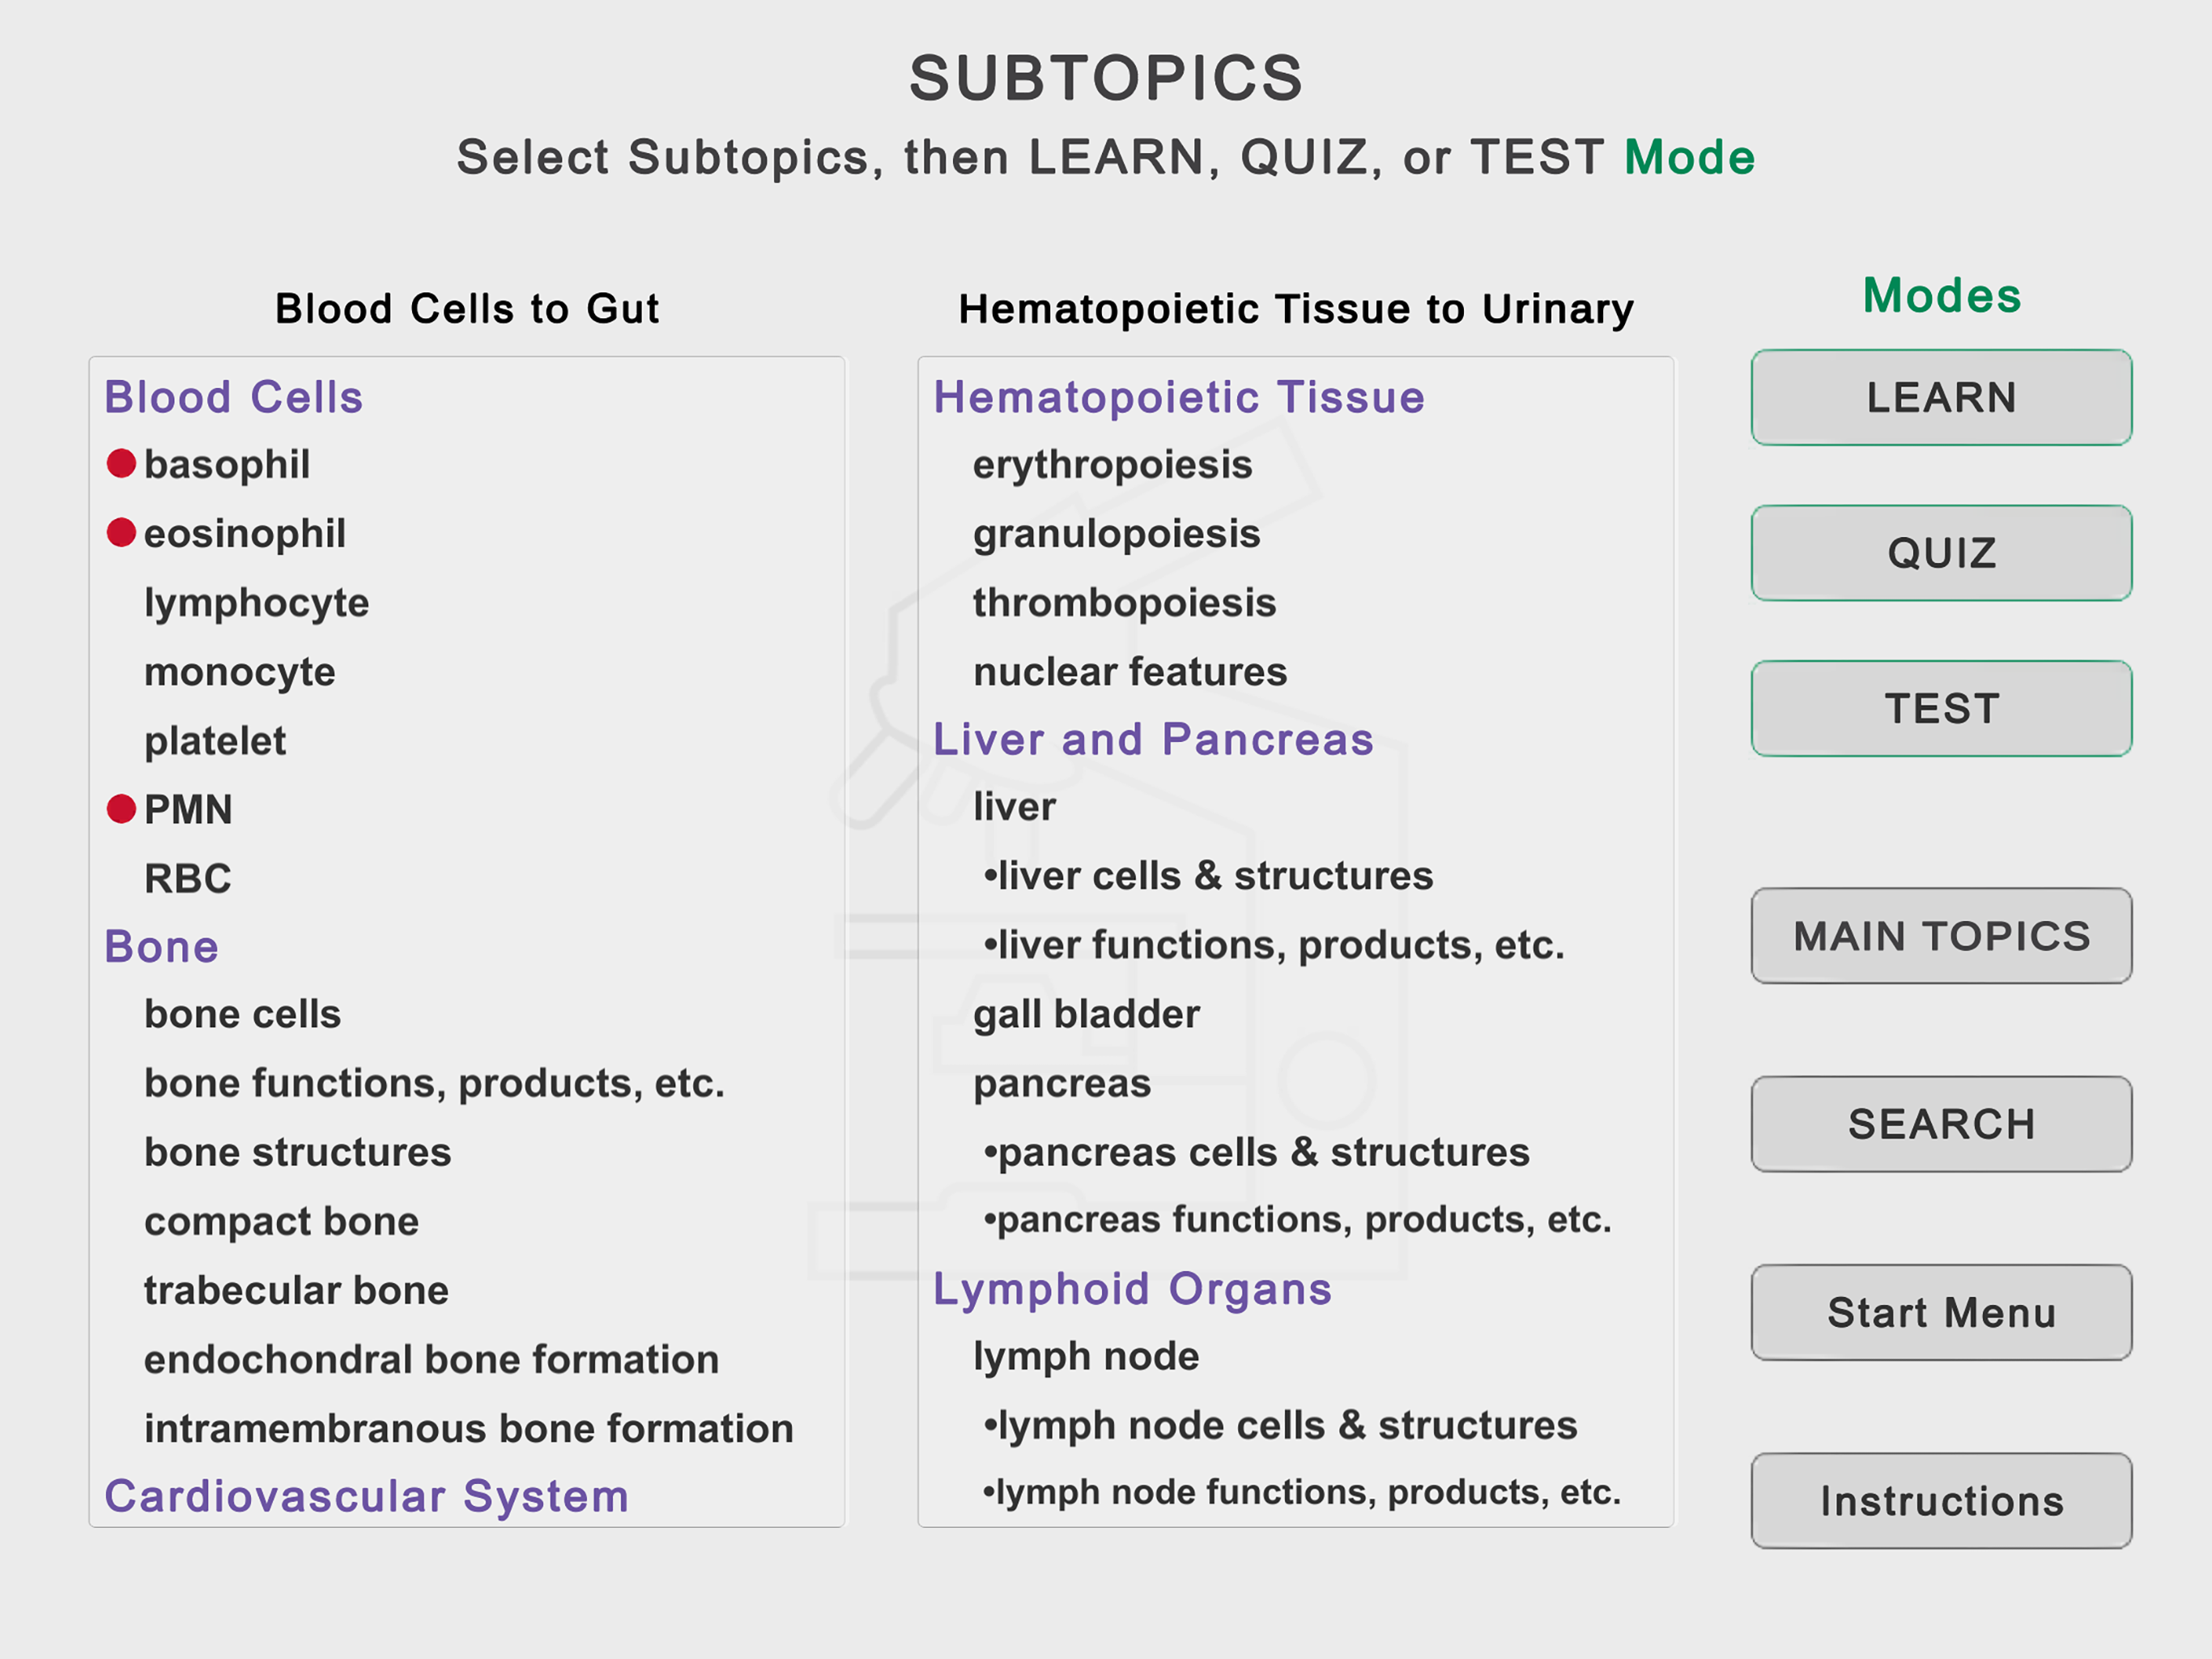Start TEST mode

[1940, 707]
